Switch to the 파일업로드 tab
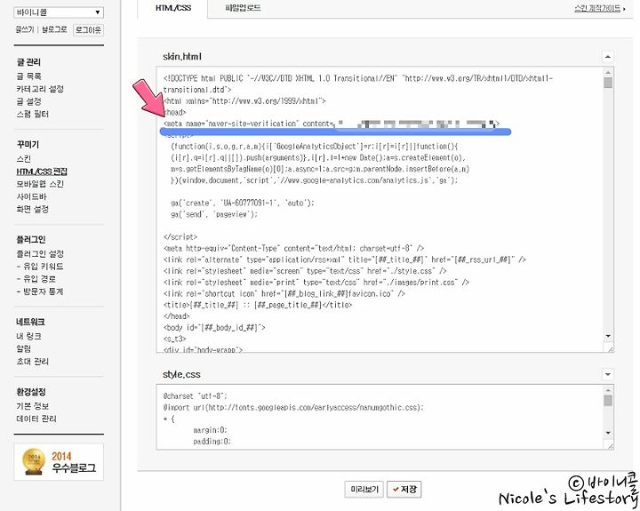Screen dimensions: 640x511 [243, 8]
